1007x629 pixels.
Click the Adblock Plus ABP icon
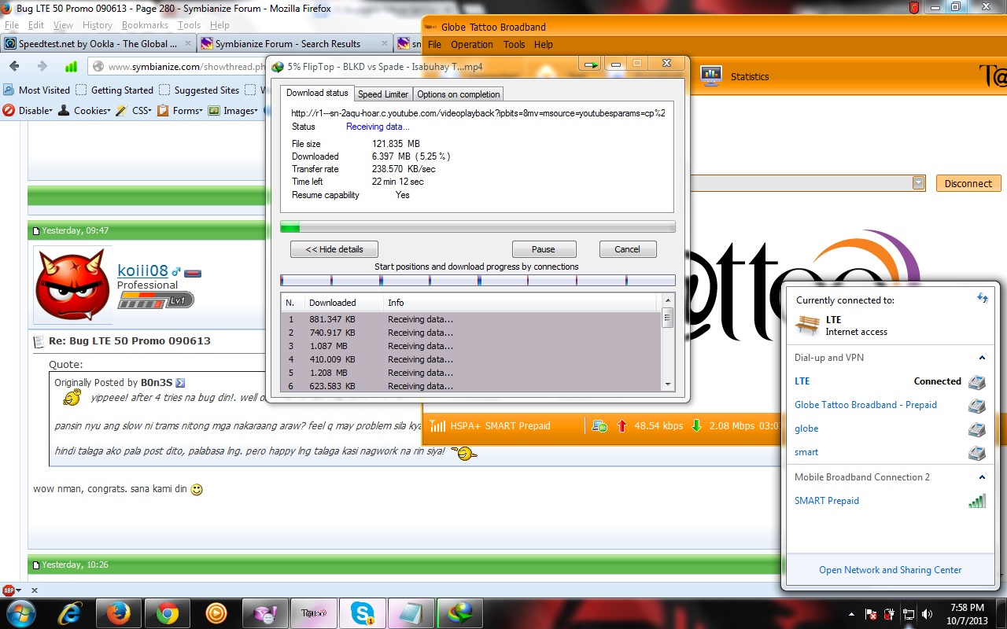tap(9, 590)
